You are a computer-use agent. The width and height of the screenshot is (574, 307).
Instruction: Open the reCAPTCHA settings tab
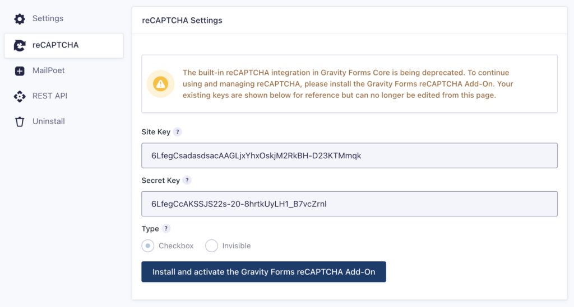[x=64, y=45]
